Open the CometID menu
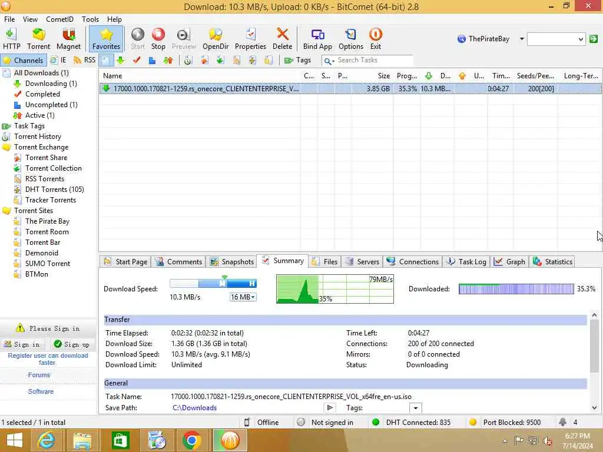Viewport: 603px width, 452px height. 59,19
